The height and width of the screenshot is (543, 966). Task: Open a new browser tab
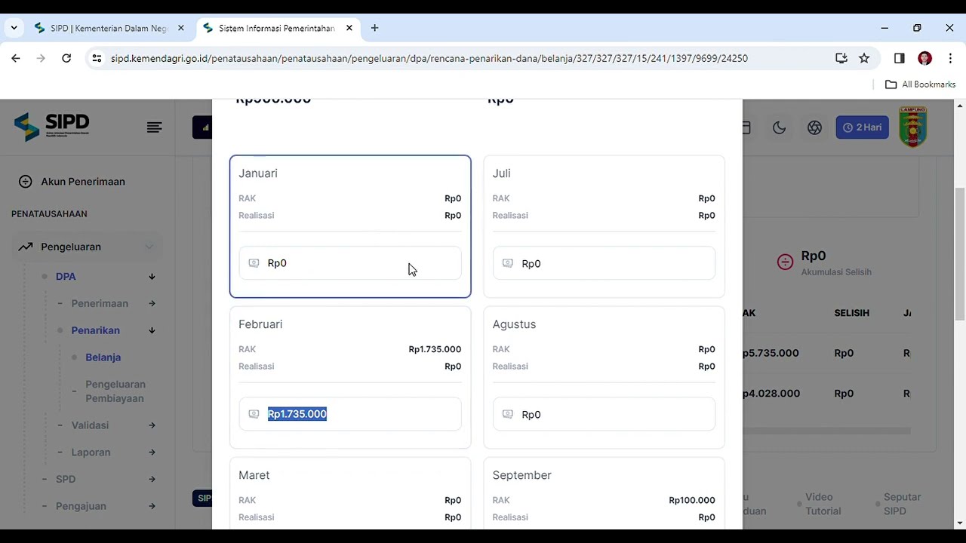pos(374,28)
